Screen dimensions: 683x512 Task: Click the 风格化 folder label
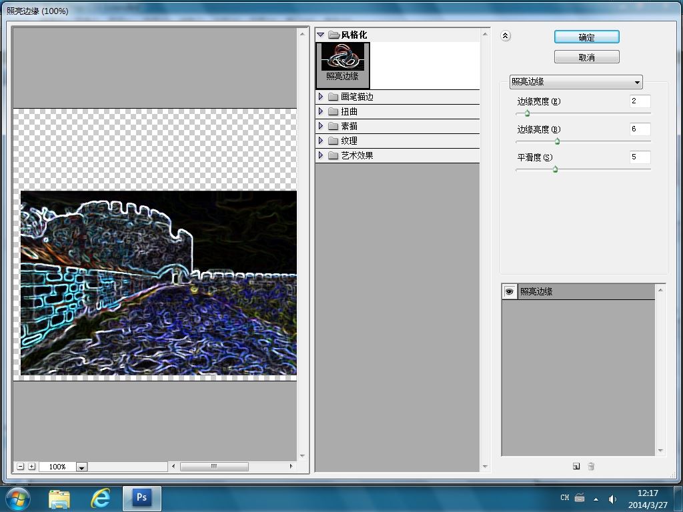coord(354,35)
